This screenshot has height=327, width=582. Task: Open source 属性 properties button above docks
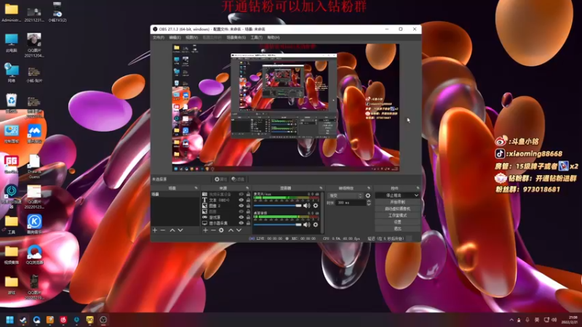tap(220, 179)
